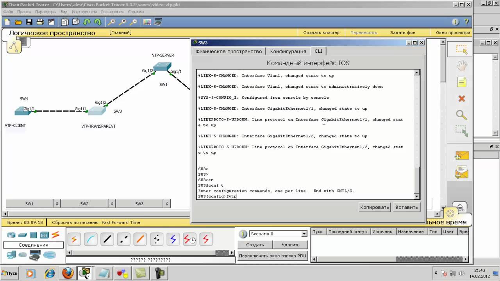Click the Копировать button
Image resolution: width=500 pixels, height=281 pixels.
click(x=375, y=207)
